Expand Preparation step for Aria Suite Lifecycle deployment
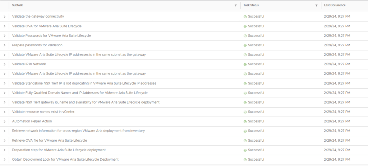This screenshot has height=166, width=368. click(4, 150)
